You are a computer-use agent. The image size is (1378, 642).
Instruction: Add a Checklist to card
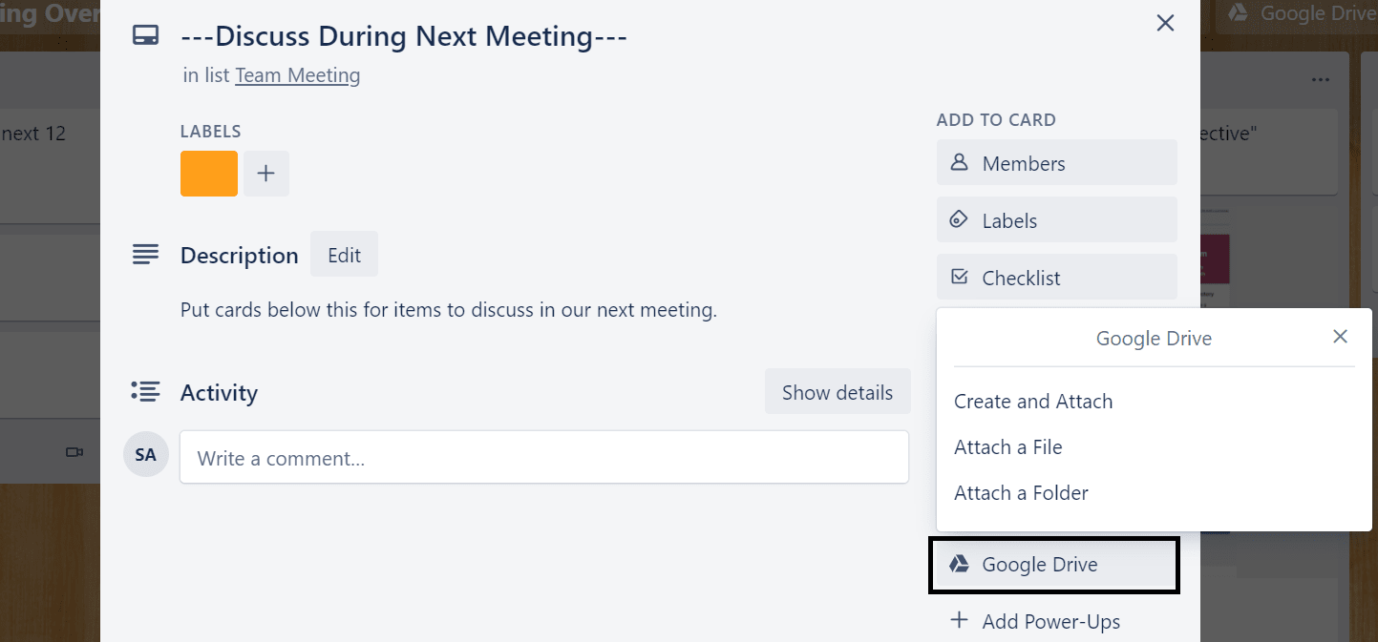pyautogui.click(x=1057, y=278)
